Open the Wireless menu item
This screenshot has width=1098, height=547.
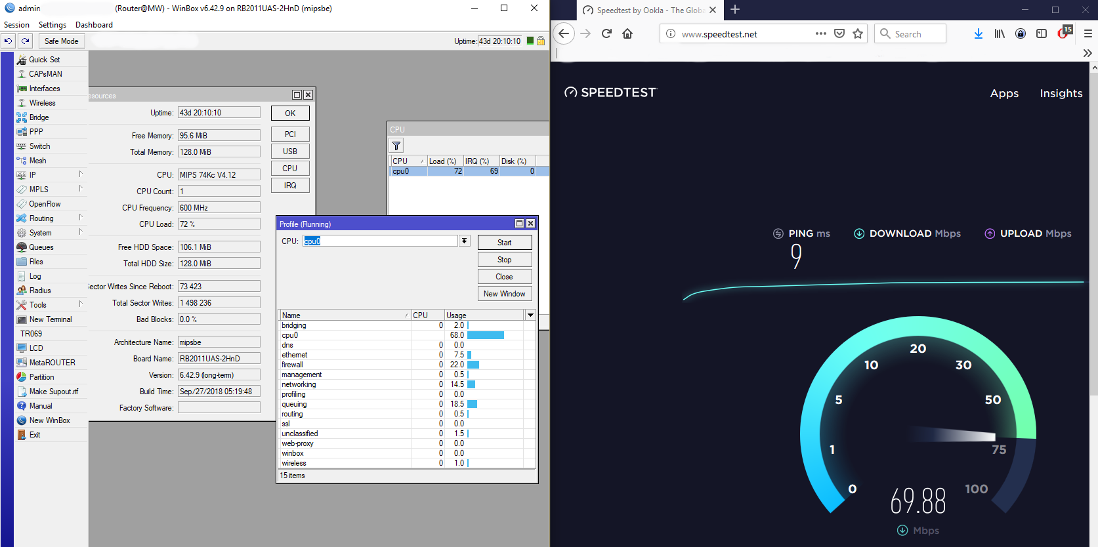42,103
